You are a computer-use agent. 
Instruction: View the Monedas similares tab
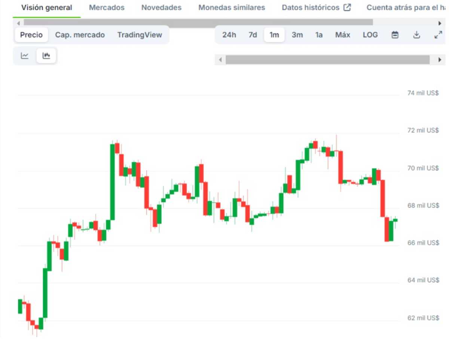(x=231, y=7)
